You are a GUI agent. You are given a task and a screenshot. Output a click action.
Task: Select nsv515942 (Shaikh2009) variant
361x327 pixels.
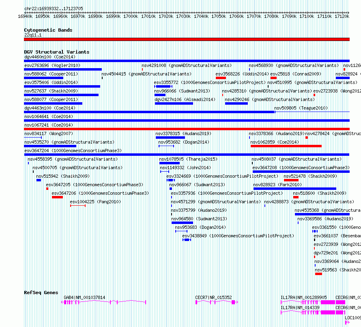63,176
